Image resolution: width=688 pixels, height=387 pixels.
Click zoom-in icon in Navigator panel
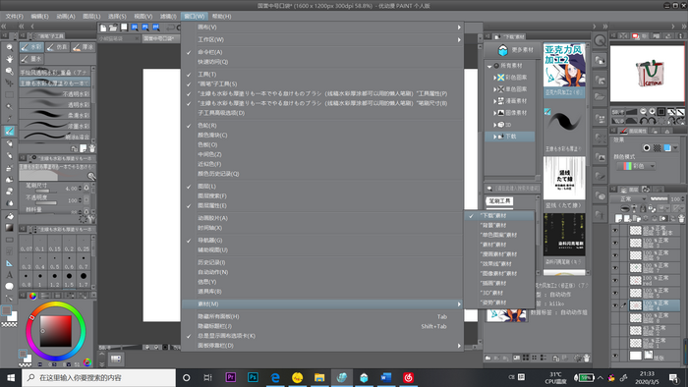652,112
